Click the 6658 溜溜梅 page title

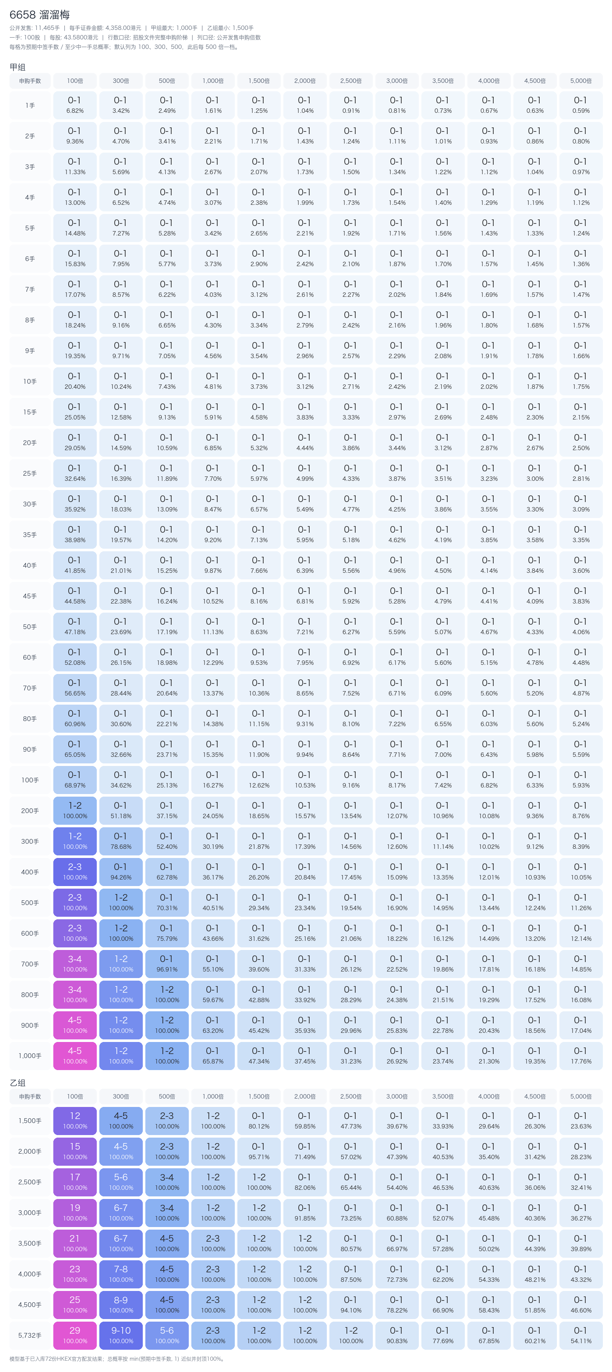39,15
